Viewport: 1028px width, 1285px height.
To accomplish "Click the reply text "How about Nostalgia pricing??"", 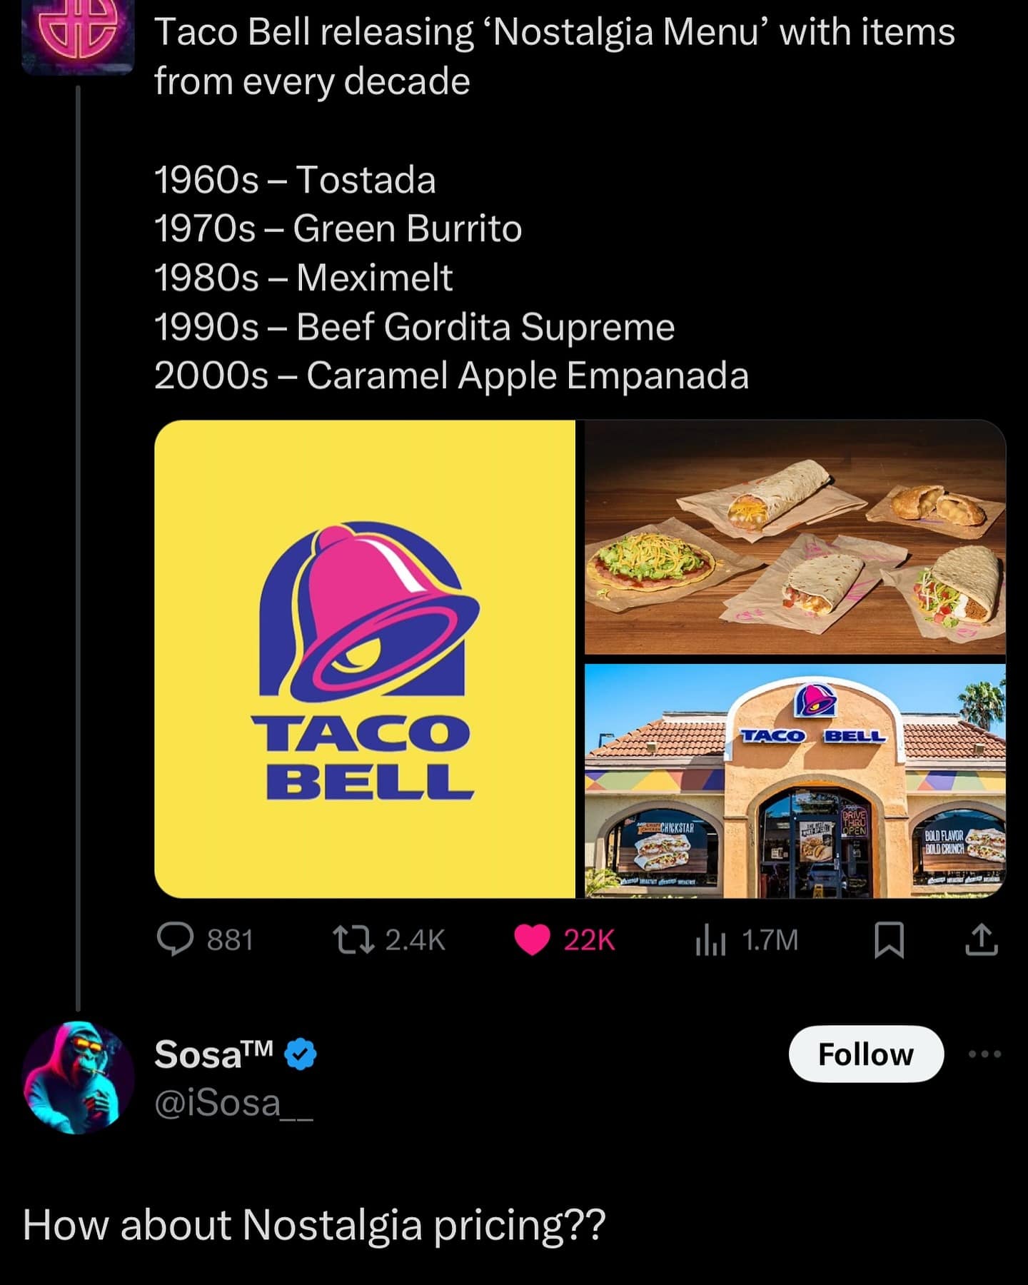I will click(x=314, y=1225).
